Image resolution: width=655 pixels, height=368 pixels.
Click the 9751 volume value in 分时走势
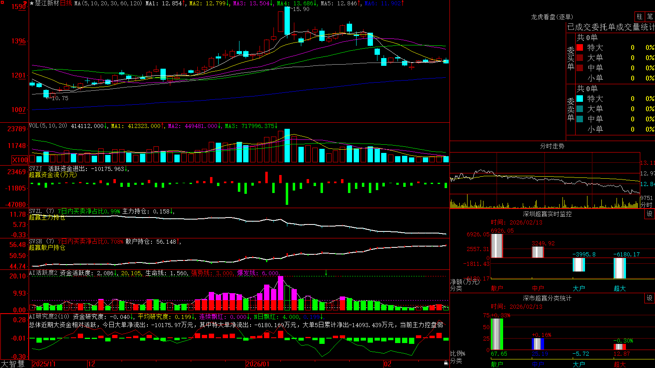(646, 198)
